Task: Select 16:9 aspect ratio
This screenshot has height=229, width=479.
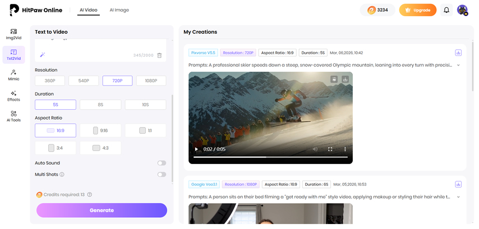Action: (x=56, y=130)
